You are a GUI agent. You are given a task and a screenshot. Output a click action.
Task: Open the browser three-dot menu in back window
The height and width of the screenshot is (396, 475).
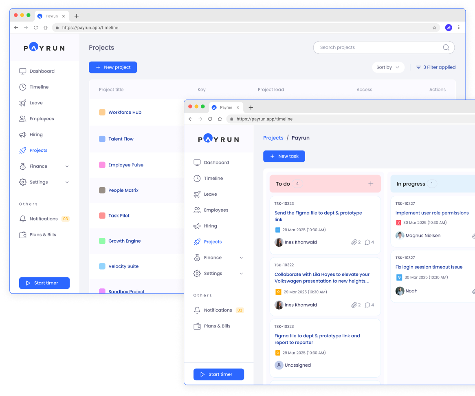click(x=459, y=28)
